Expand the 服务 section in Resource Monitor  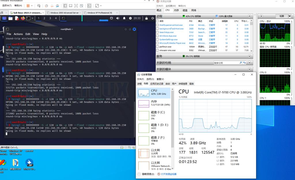(249, 56)
